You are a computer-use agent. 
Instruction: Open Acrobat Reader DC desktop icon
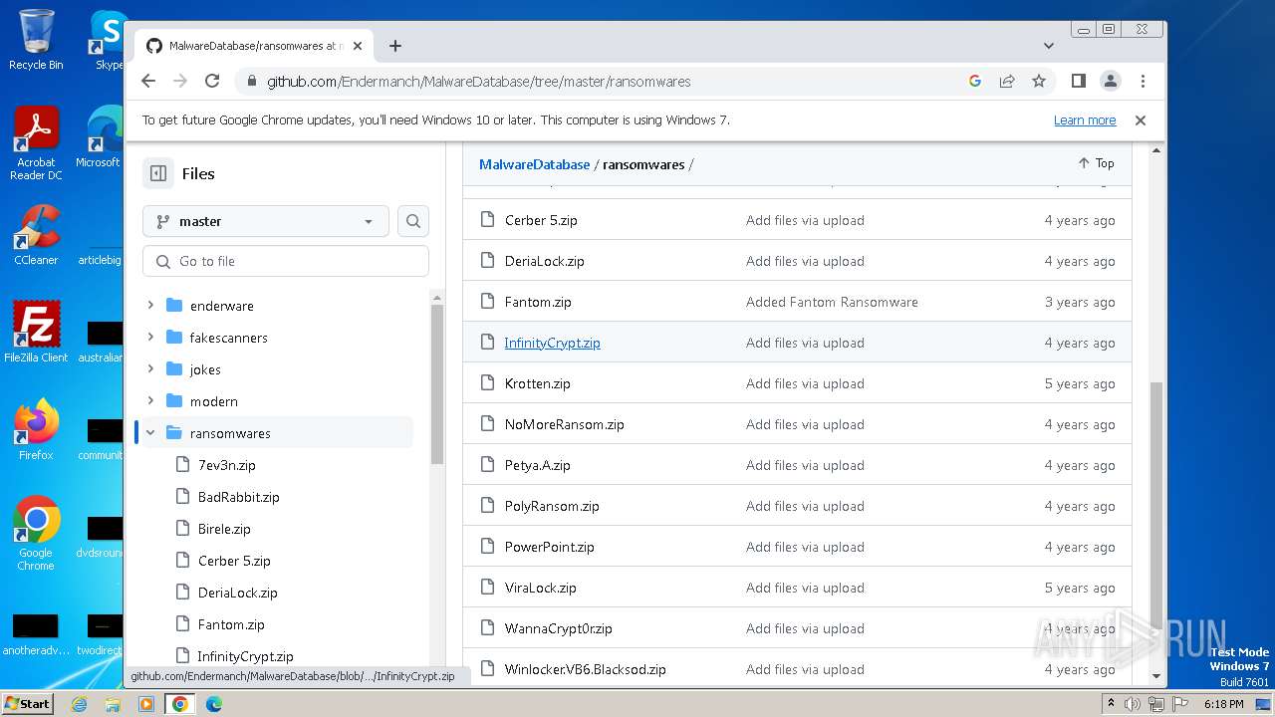pyautogui.click(x=36, y=144)
